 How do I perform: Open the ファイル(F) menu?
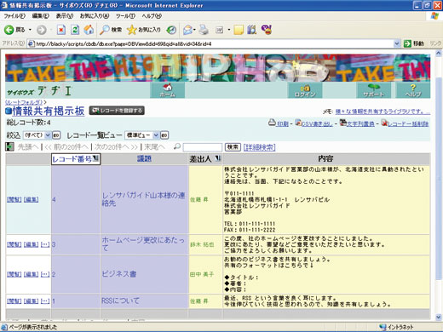(14, 16)
